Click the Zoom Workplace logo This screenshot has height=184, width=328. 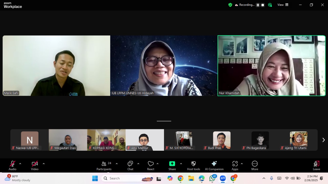(13, 5)
